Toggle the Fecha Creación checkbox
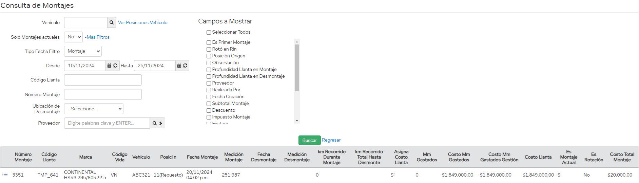Screen dimensions: 639x183 (209, 97)
